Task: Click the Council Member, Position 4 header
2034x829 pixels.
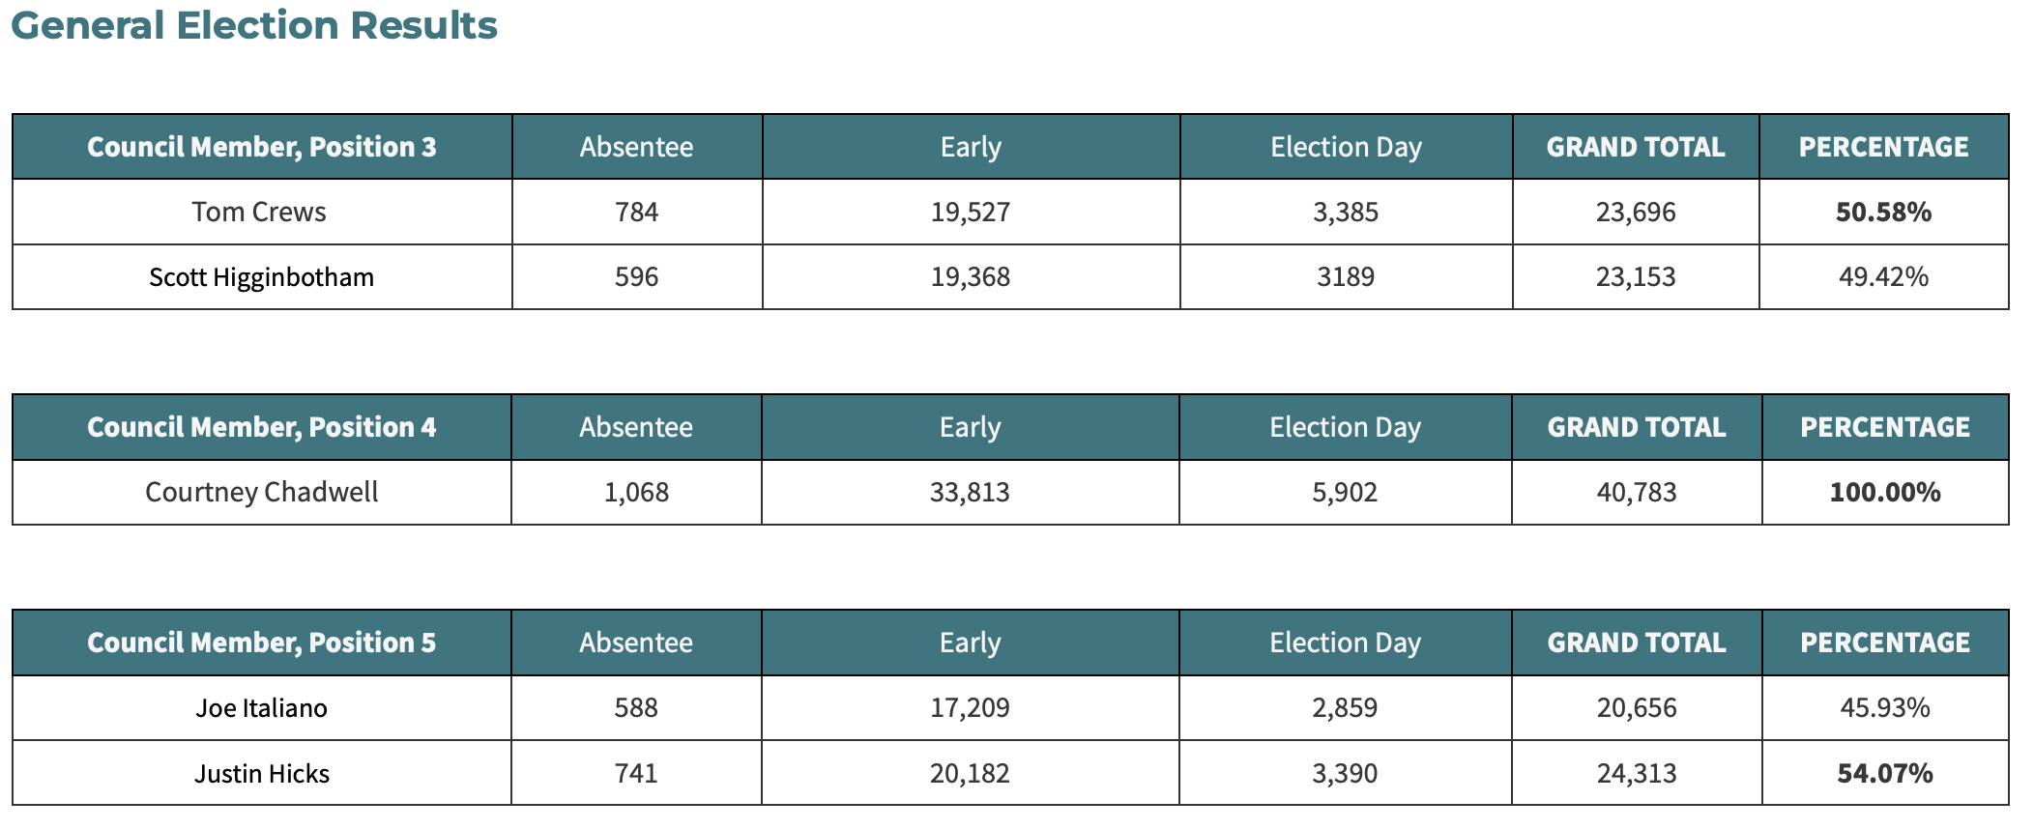Action: click(x=262, y=427)
